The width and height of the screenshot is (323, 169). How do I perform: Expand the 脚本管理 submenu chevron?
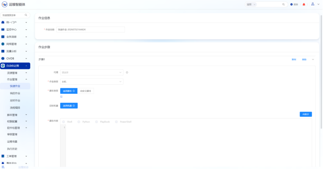(x=26, y=115)
